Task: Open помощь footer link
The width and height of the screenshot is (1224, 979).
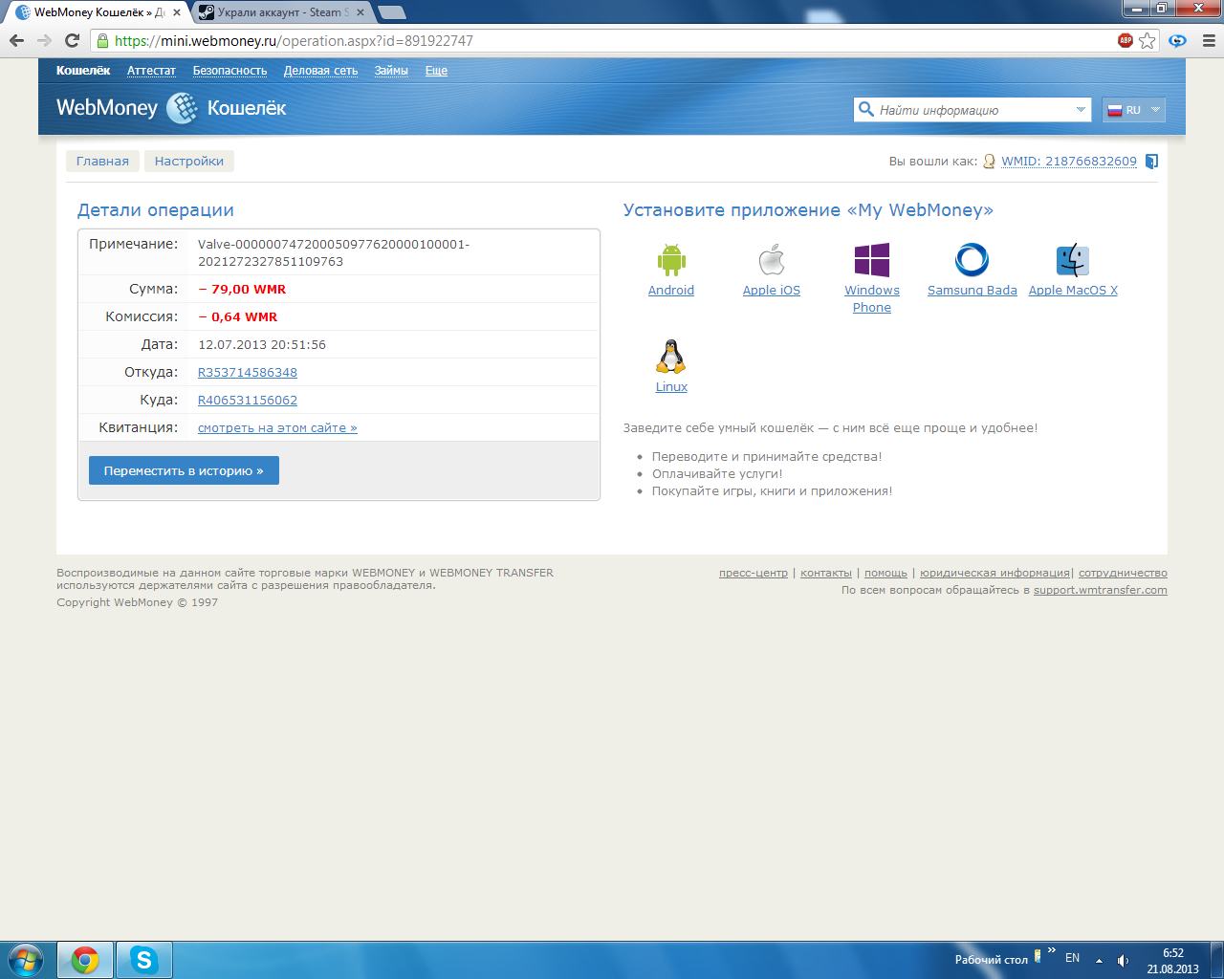Action: 885,573
